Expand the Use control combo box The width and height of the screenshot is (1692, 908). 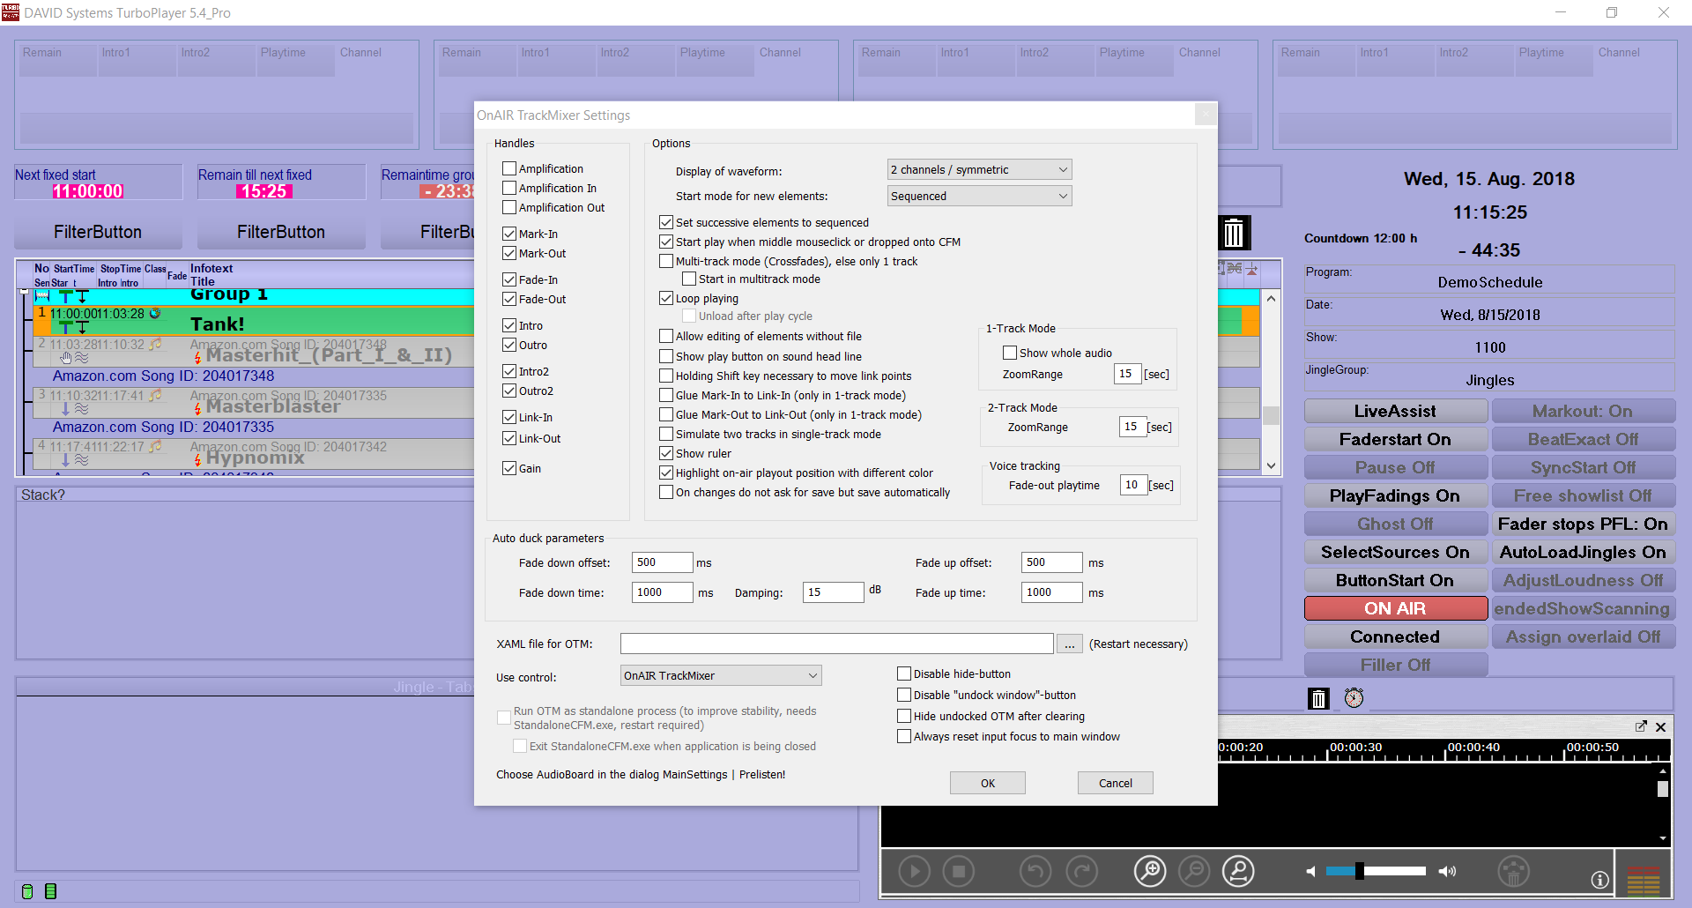721,675
